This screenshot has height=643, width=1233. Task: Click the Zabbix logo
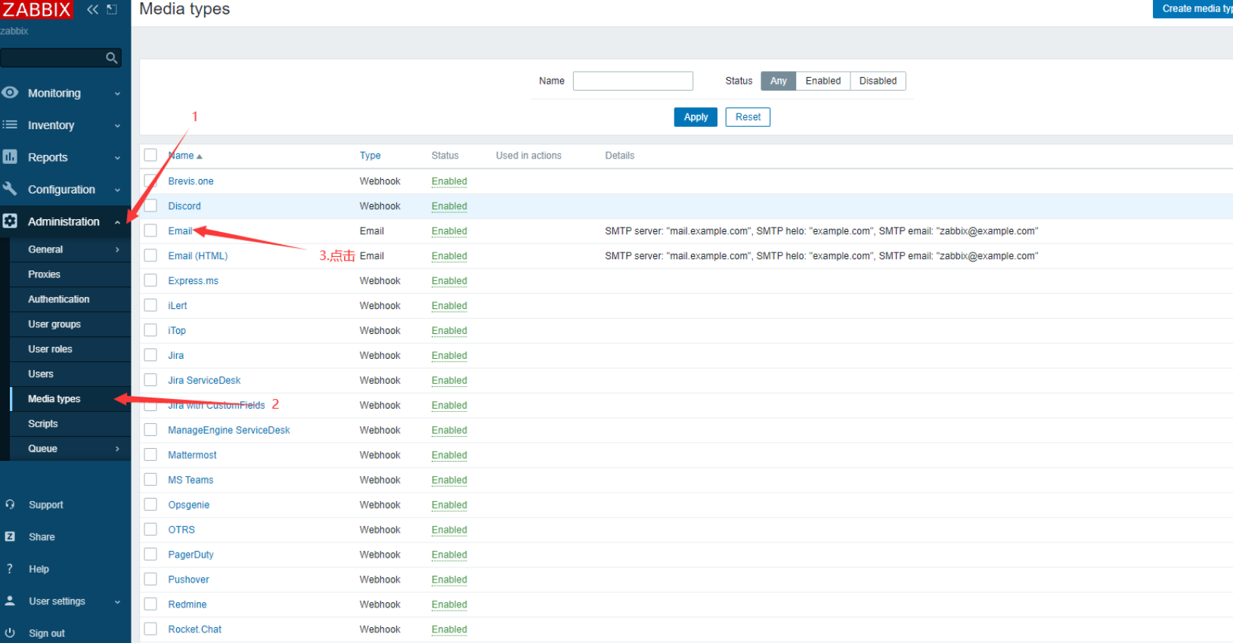(36, 10)
